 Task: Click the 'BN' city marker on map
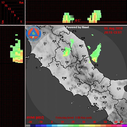click(x=104, y=97)
